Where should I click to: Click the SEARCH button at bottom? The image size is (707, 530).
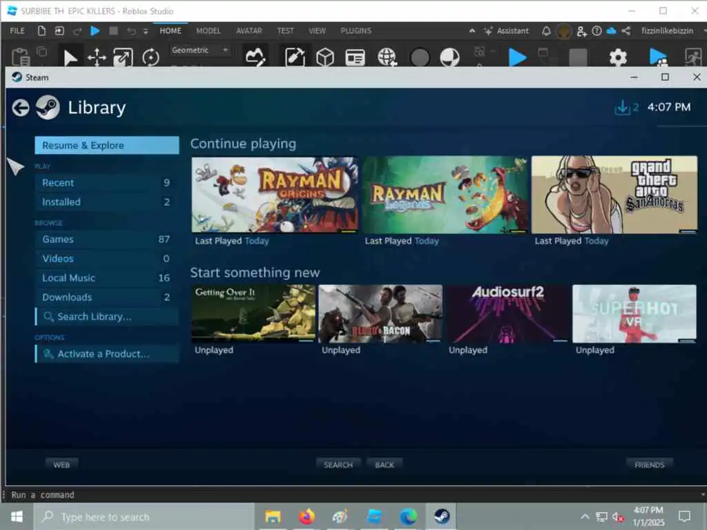[x=338, y=464]
